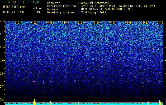Screen dimensions: 166x105
Task: Click the Receiving Location label
Action: pos(61,6)
